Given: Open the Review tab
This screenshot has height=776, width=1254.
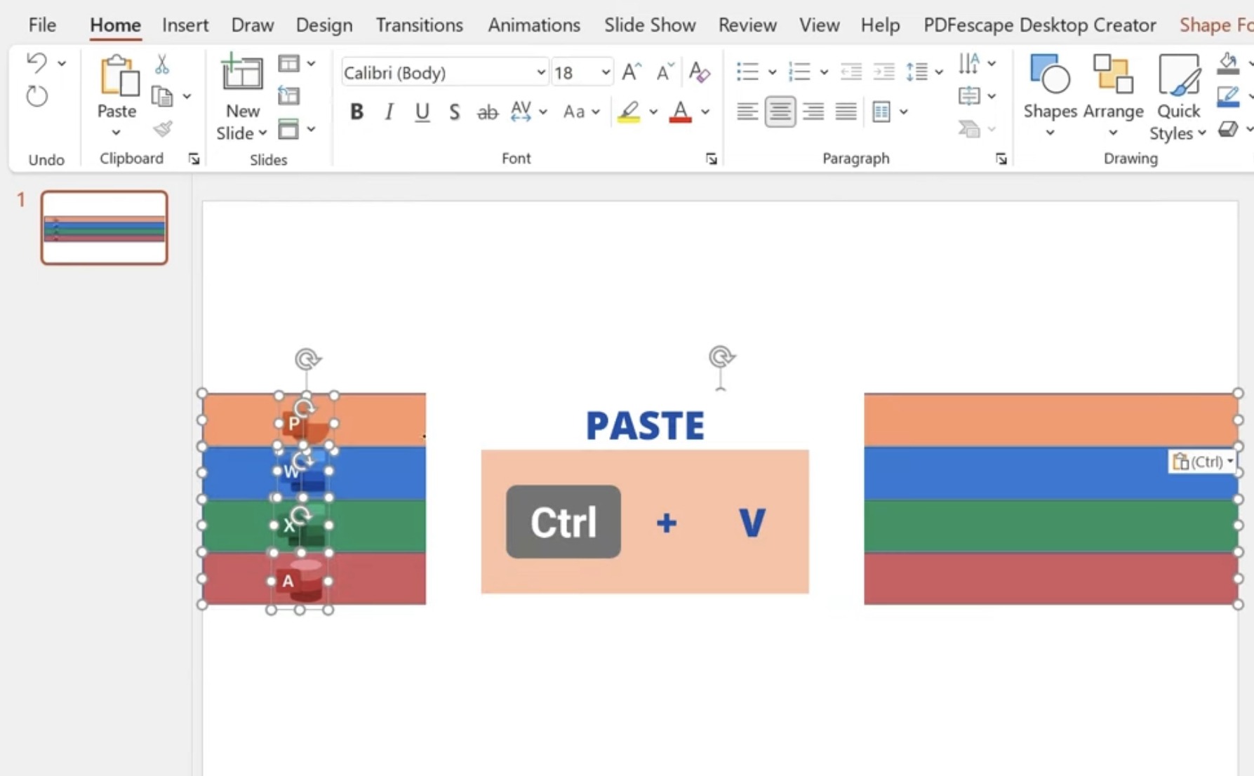Looking at the screenshot, I should 747,25.
